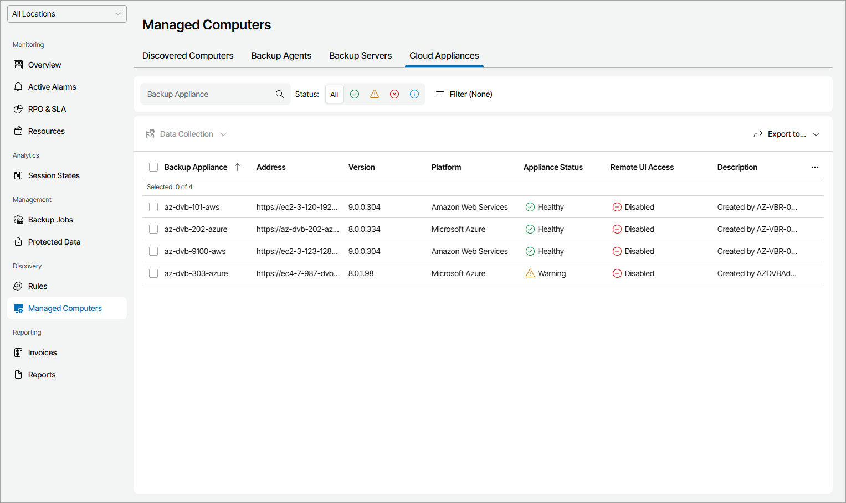
Task: Filter appliances by Healthy status icon
Action: click(x=355, y=94)
